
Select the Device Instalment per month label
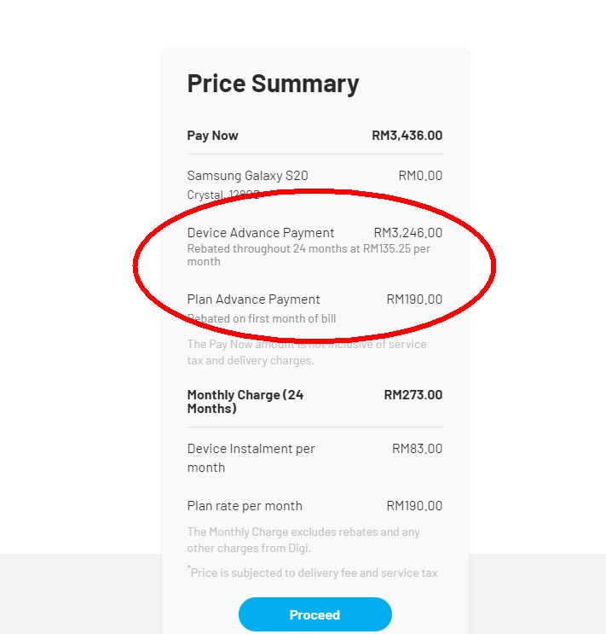pyautogui.click(x=251, y=457)
